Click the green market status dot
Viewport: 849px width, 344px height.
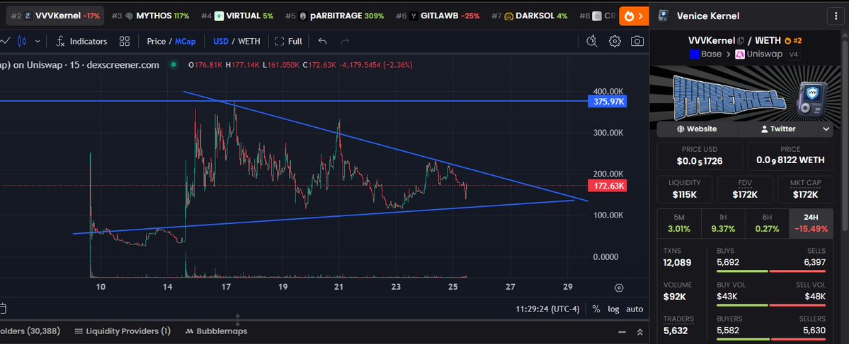click(x=173, y=65)
